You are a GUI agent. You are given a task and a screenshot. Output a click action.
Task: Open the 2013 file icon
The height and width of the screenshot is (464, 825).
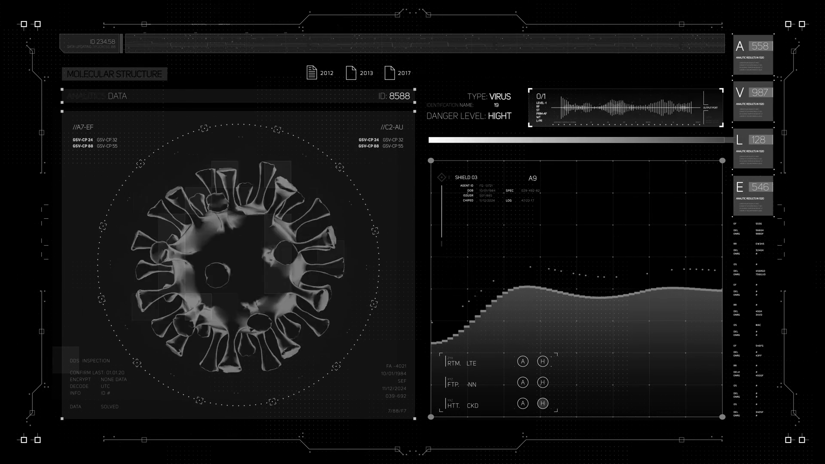pos(351,73)
